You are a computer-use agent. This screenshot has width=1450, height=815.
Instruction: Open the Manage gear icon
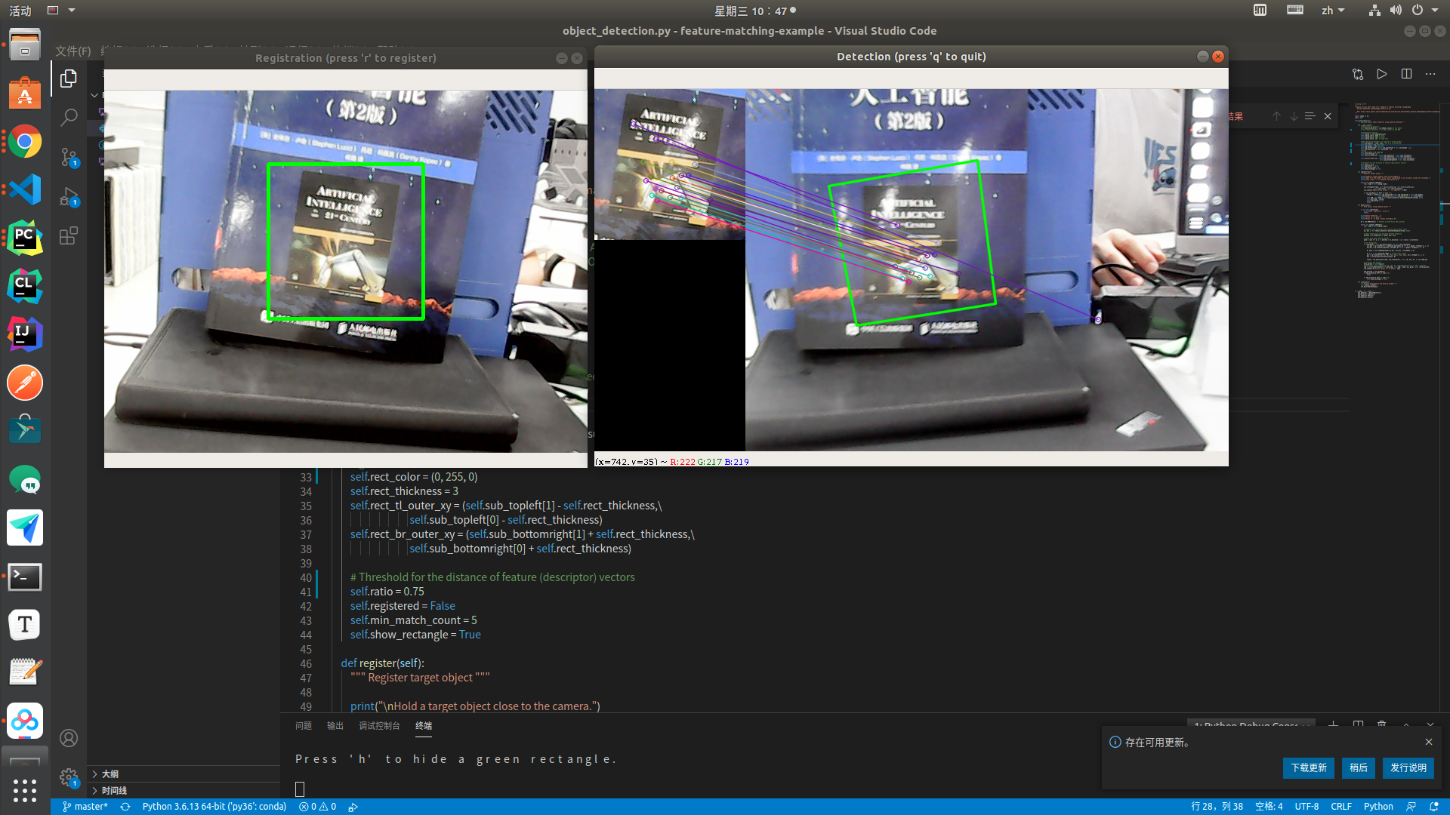click(69, 777)
